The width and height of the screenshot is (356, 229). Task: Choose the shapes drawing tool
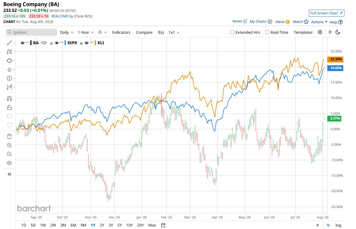click(x=9, y=61)
